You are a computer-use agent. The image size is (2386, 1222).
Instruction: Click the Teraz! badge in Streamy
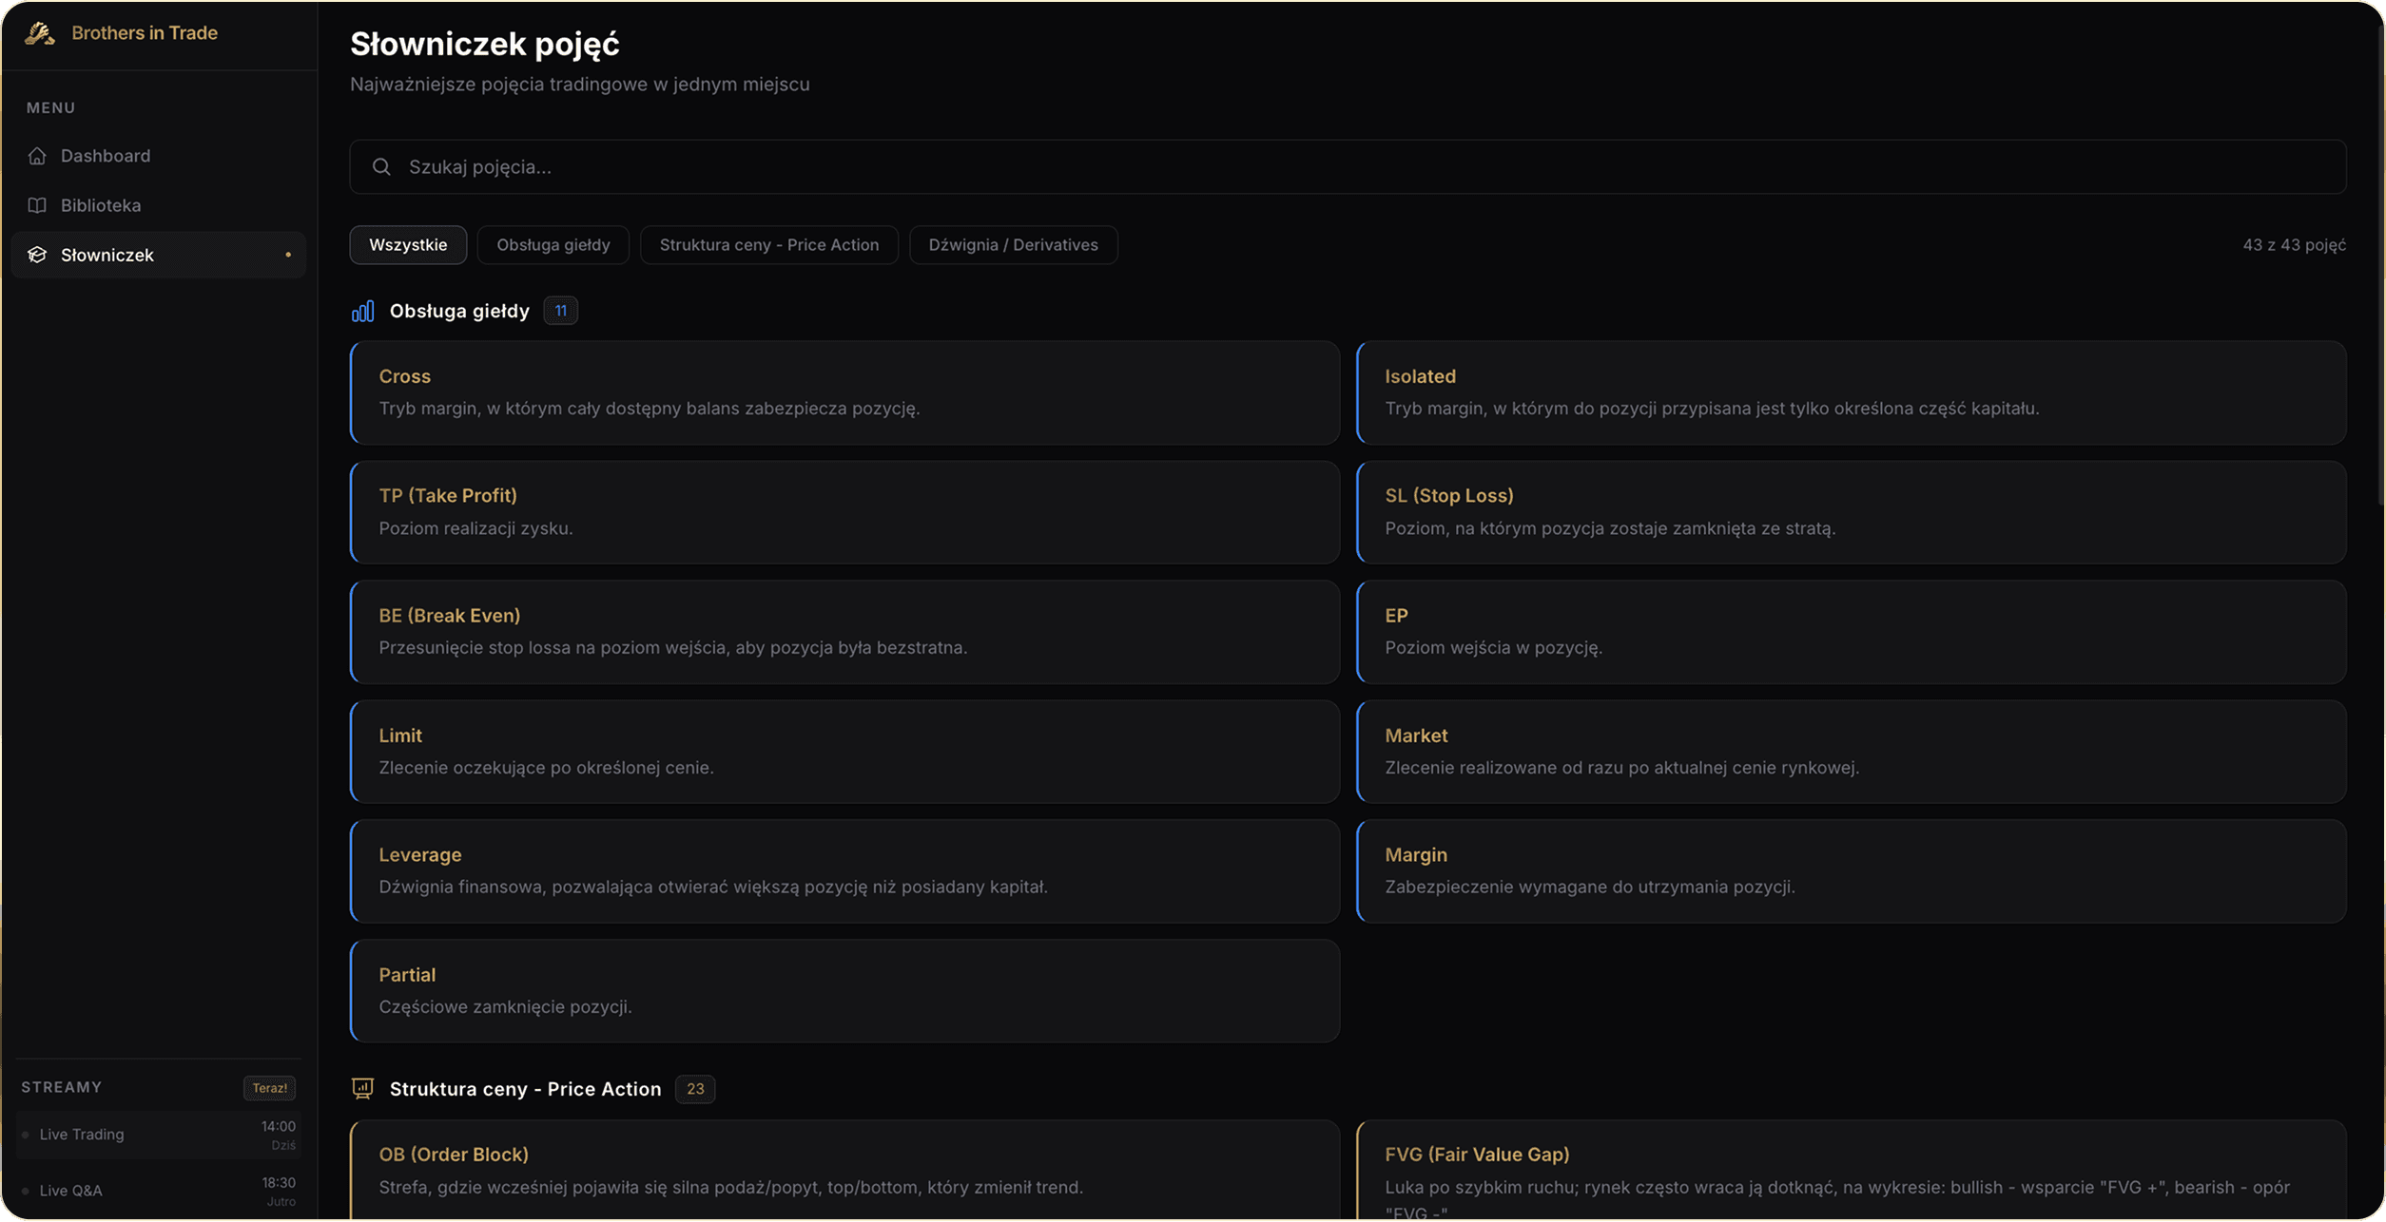[x=269, y=1088]
